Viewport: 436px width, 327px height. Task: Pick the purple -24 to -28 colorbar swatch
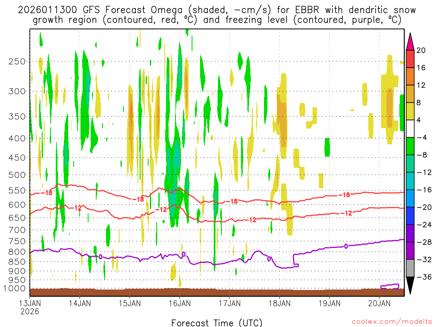[410, 233]
